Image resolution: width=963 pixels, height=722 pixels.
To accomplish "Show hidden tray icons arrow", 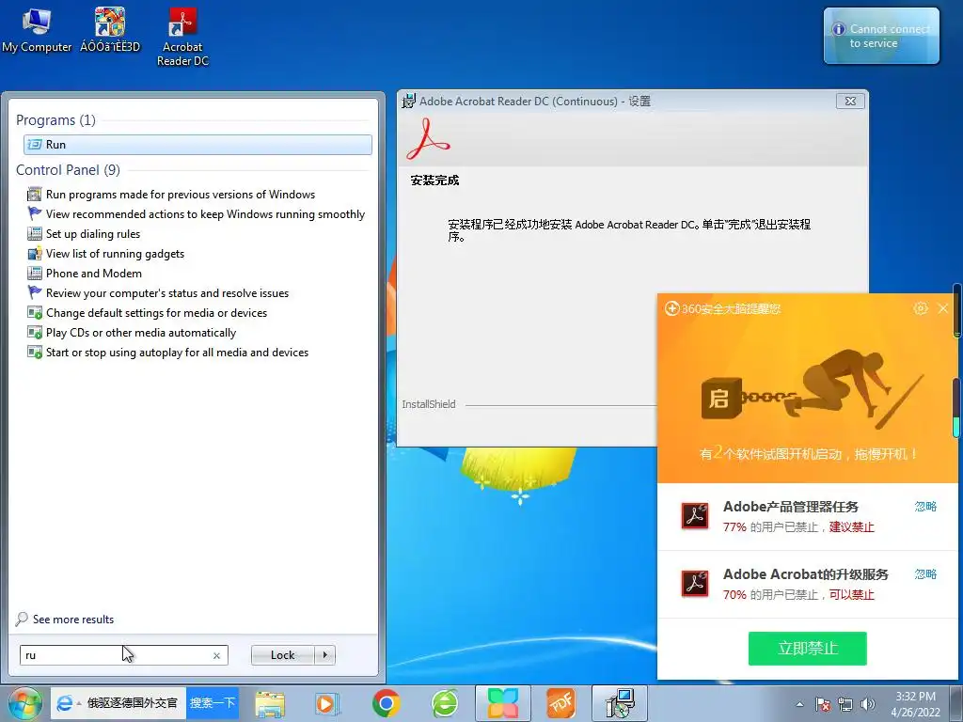I will [x=799, y=704].
